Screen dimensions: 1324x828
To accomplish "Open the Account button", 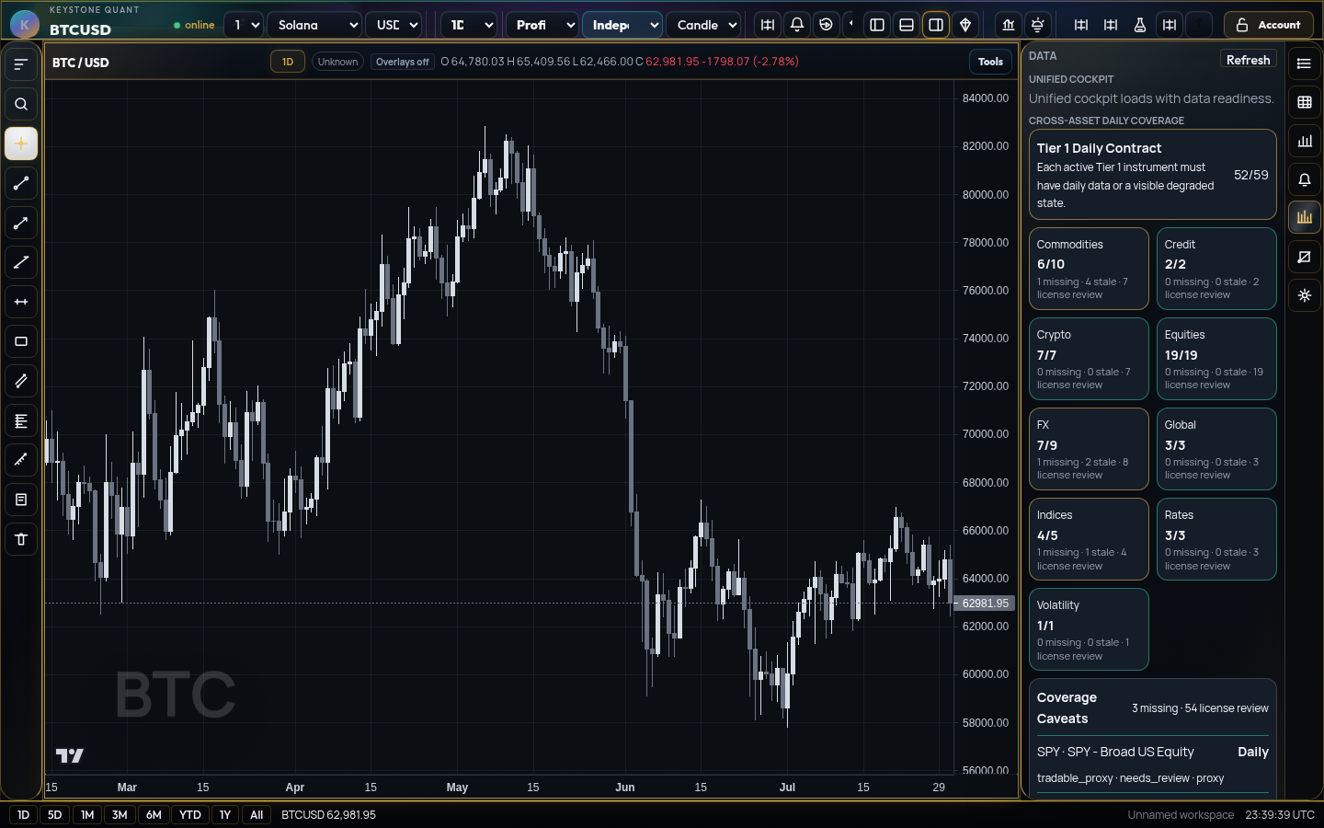I will tap(1269, 25).
